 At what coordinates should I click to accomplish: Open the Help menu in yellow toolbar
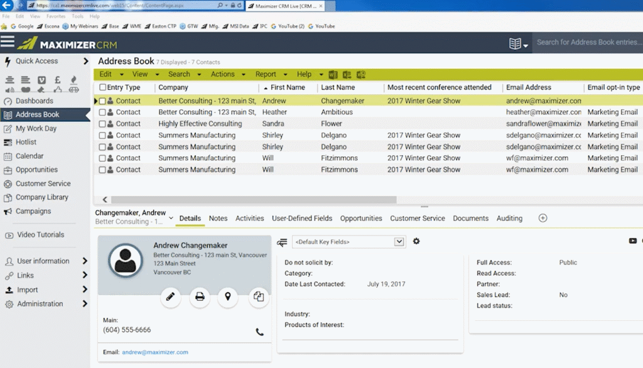tap(305, 74)
